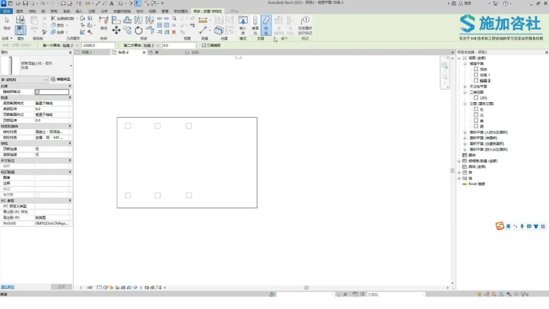This screenshot has height=309, width=549.
Task: Open the second-click level dropdown showing 标高 2
Action: 151,46
